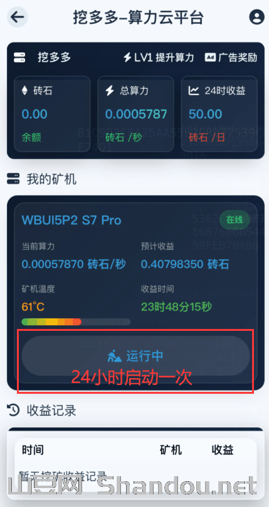The width and height of the screenshot is (269, 507).
Task: Click the 0.00 砖石 balance value
Action: pos(34,114)
